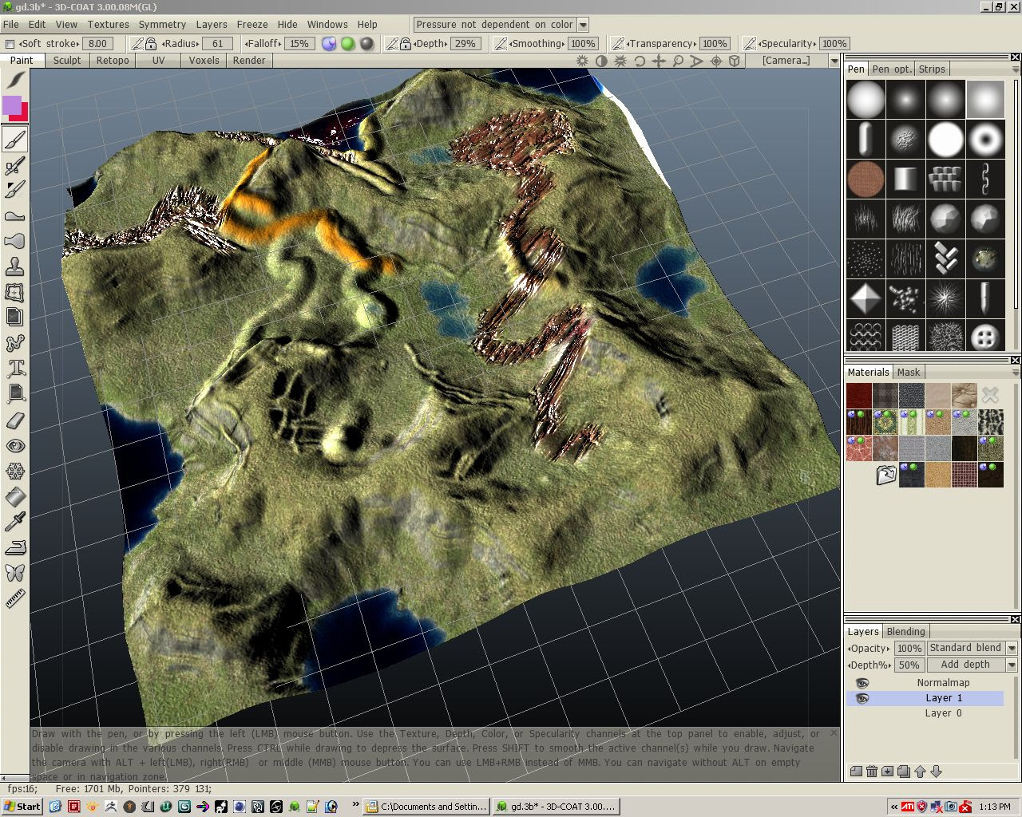Image resolution: width=1022 pixels, height=817 pixels.
Task: Hide the Normalmap layer
Action: click(x=862, y=683)
